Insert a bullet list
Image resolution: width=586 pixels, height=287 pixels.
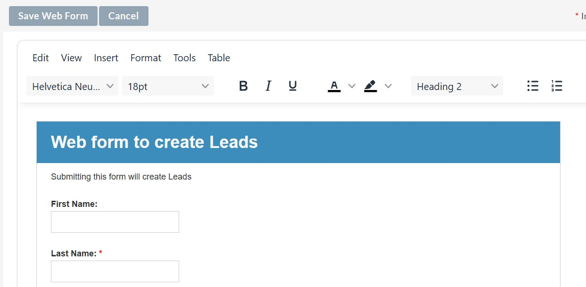(533, 86)
